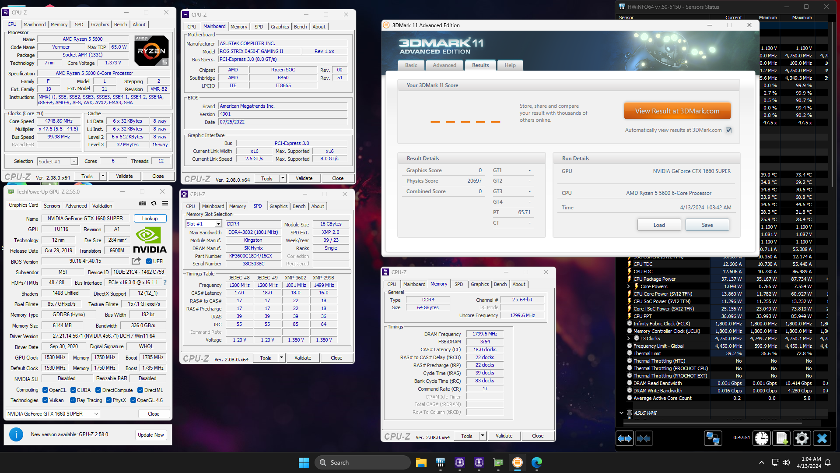Click the Lookup button in GPU-Z
The height and width of the screenshot is (473, 840).
[x=150, y=219]
